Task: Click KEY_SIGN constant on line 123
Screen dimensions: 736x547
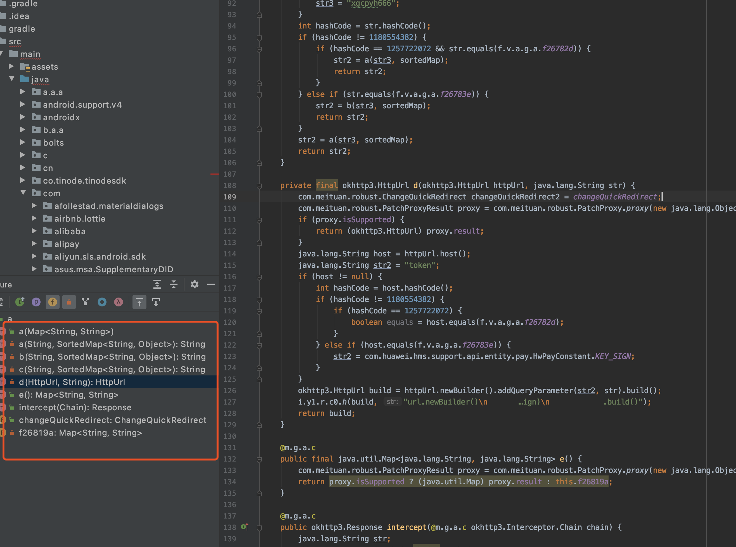Action: [612, 356]
